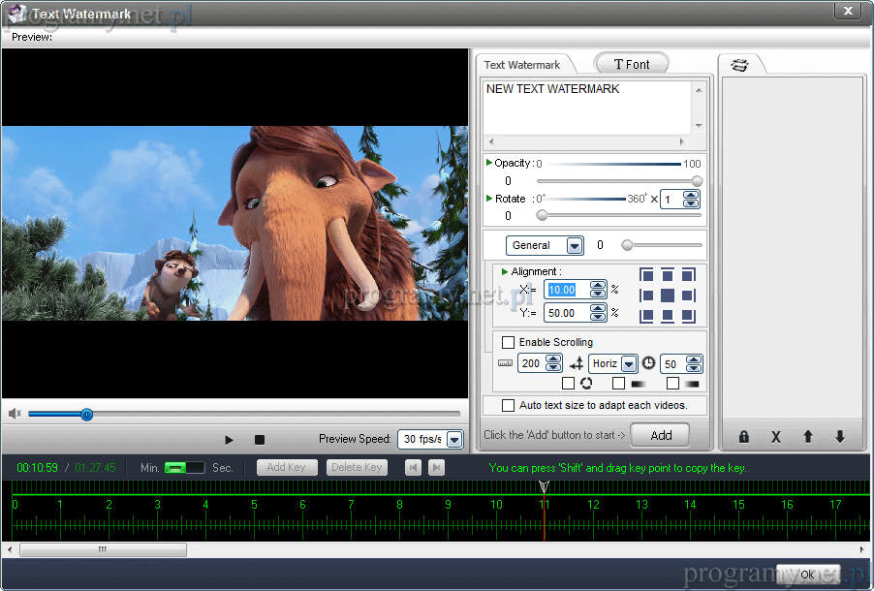Viewport: 874px width, 591px height.
Task: Open the Horiz scroll direction dropdown
Action: tap(629, 364)
